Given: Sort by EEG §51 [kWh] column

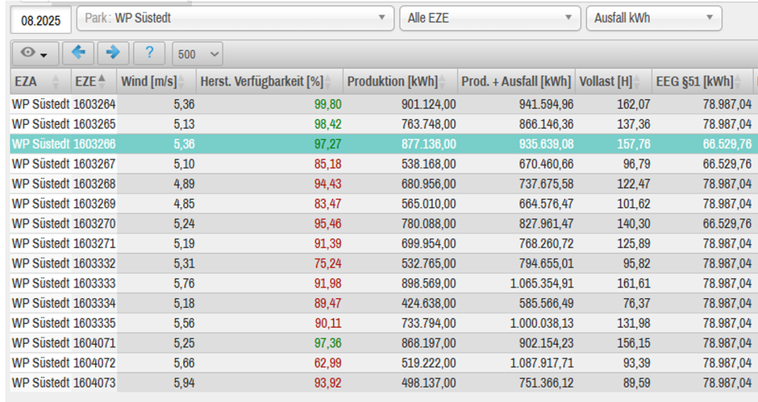Looking at the screenshot, I should pyautogui.click(x=702, y=81).
